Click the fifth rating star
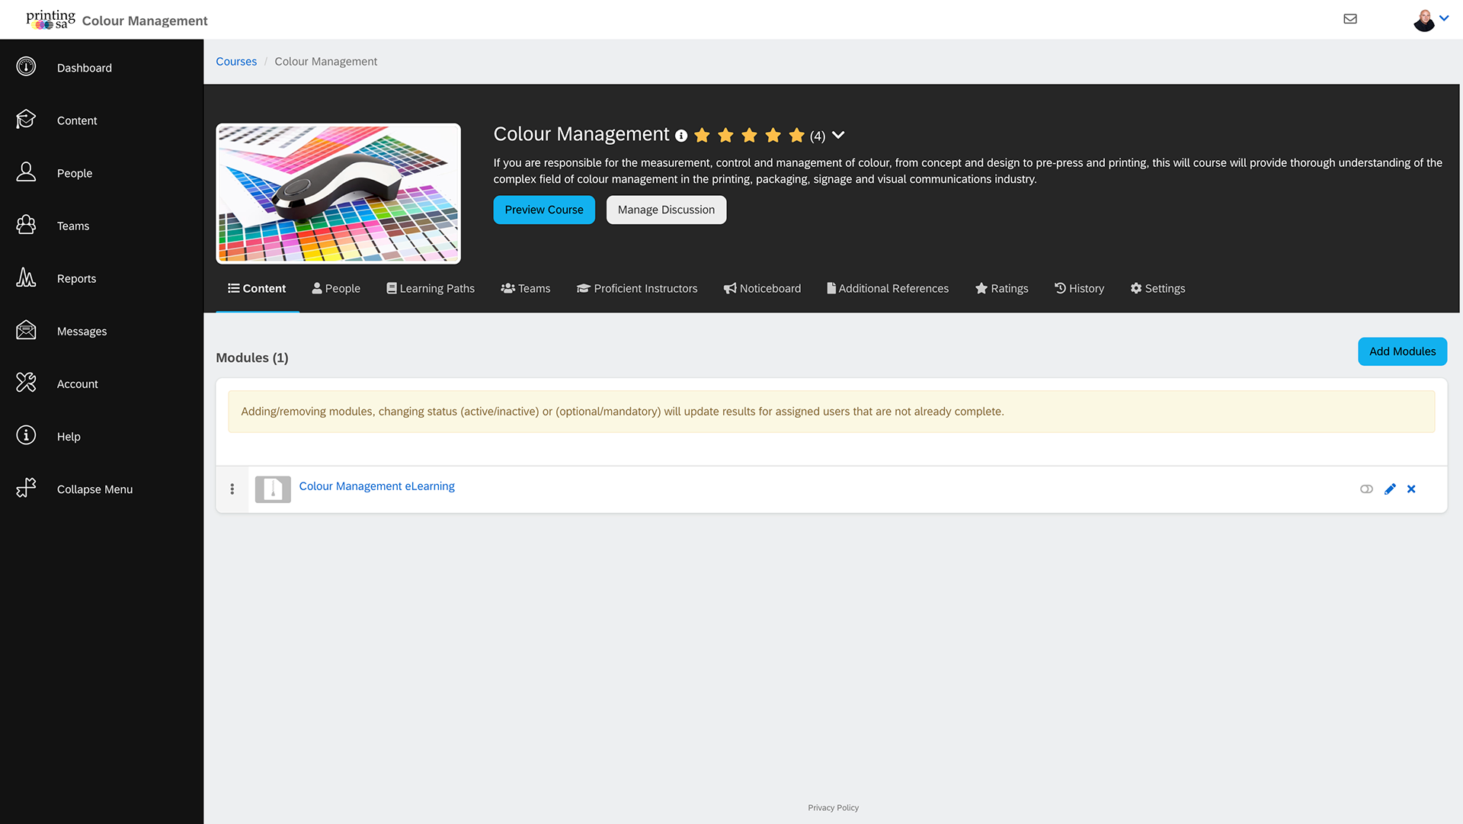This screenshot has height=824, width=1463. (x=796, y=135)
